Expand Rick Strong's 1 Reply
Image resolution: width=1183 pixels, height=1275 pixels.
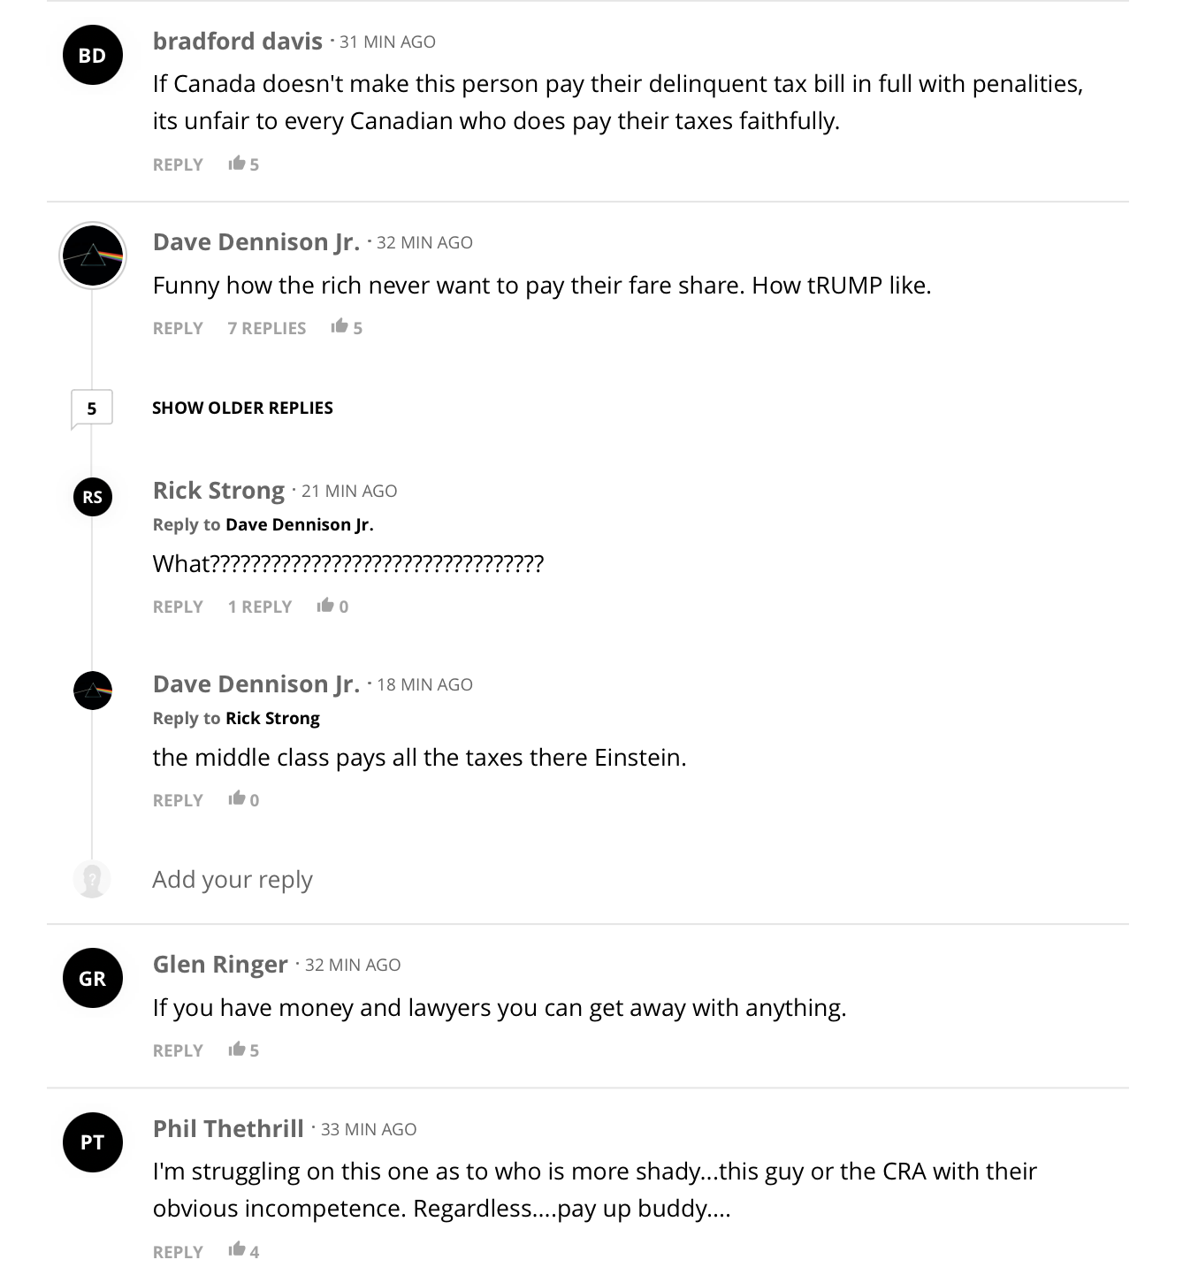point(260,607)
